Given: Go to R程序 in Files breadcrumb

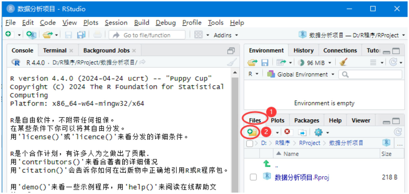Looking at the screenshot, I should 282,143.
